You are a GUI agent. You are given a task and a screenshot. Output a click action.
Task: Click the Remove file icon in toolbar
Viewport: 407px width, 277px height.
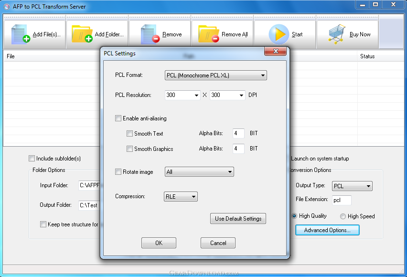pos(150,34)
